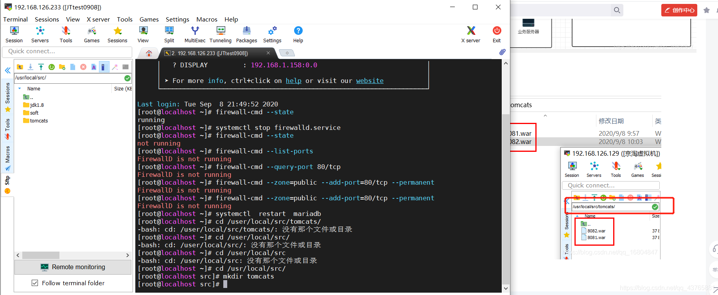Click Remote monitoring button
The height and width of the screenshot is (295, 718).
coord(73,267)
